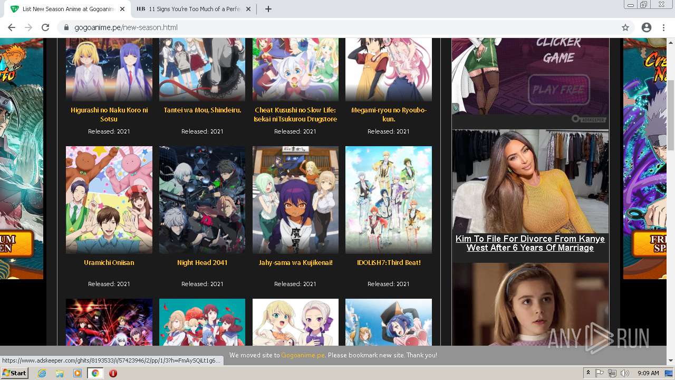Open Night Head 2041 title link
Viewport: 675px width, 380px height.
(x=202, y=262)
